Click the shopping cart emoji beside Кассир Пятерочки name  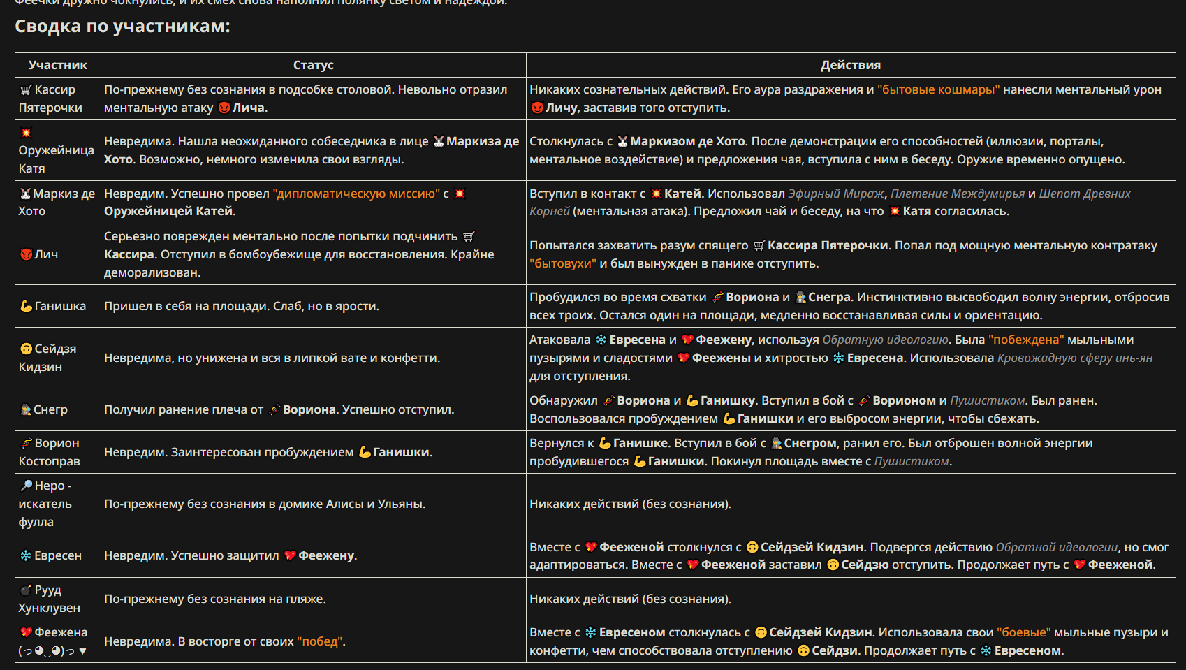pos(26,90)
